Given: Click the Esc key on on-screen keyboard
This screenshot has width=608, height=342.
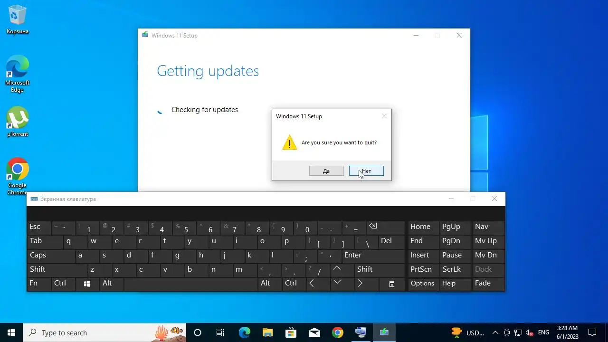Looking at the screenshot, I should tap(38, 228).
